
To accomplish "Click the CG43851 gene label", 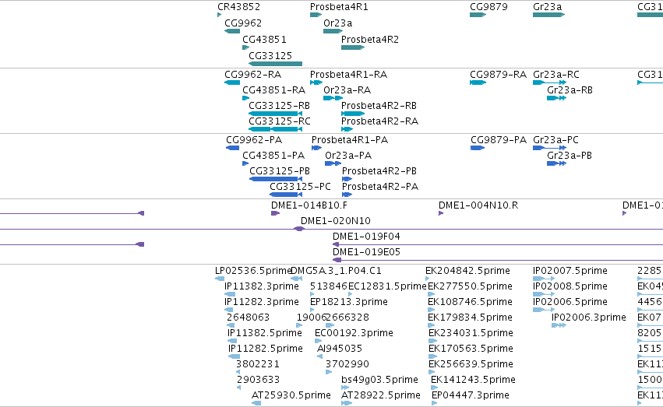I will click(264, 39).
